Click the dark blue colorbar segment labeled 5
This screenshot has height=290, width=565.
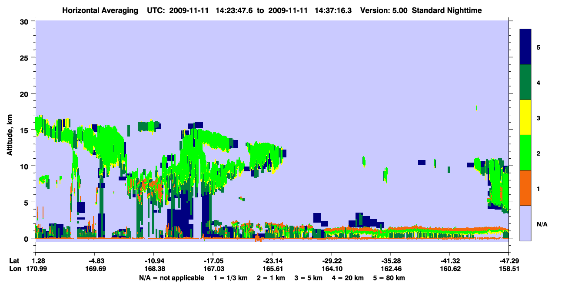click(526, 47)
